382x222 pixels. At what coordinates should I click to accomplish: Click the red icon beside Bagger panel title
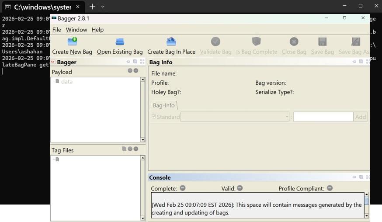coord(53,62)
